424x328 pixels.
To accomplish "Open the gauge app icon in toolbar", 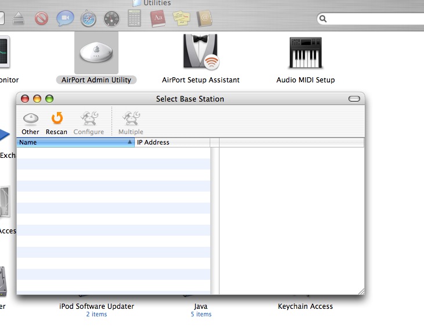I will pos(112,19).
